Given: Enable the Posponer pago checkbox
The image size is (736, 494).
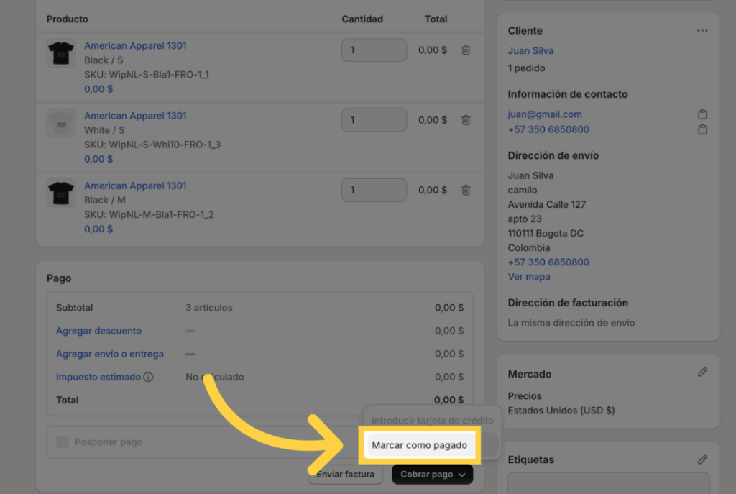Looking at the screenshot, I should tap(63, 442).
